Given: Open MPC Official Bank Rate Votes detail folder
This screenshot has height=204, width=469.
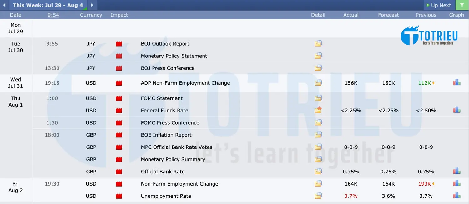Looking at the screenshot, I should click(318, 147).
